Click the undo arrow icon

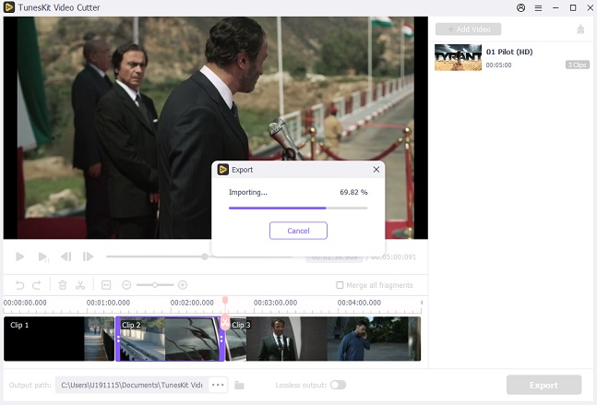[x=20, y=285]
